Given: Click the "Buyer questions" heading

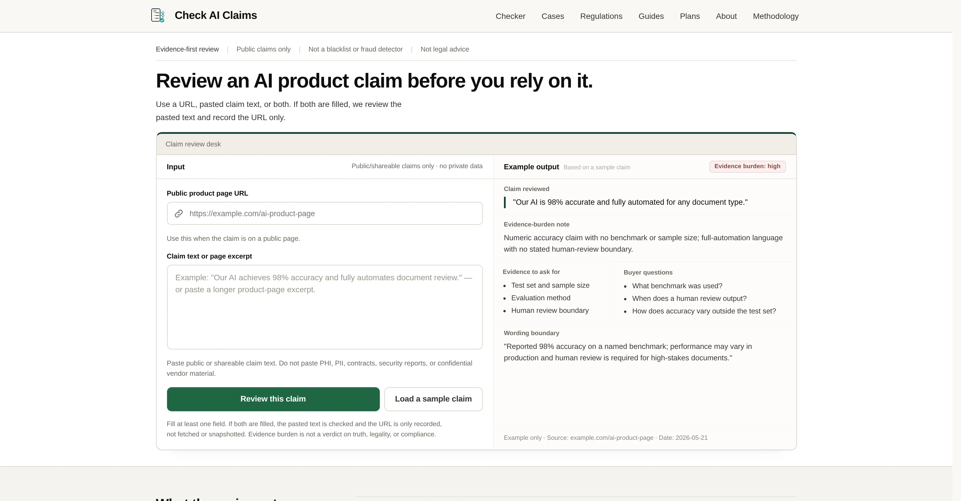Looking at the screenshot, I should (x=648, y=272).
